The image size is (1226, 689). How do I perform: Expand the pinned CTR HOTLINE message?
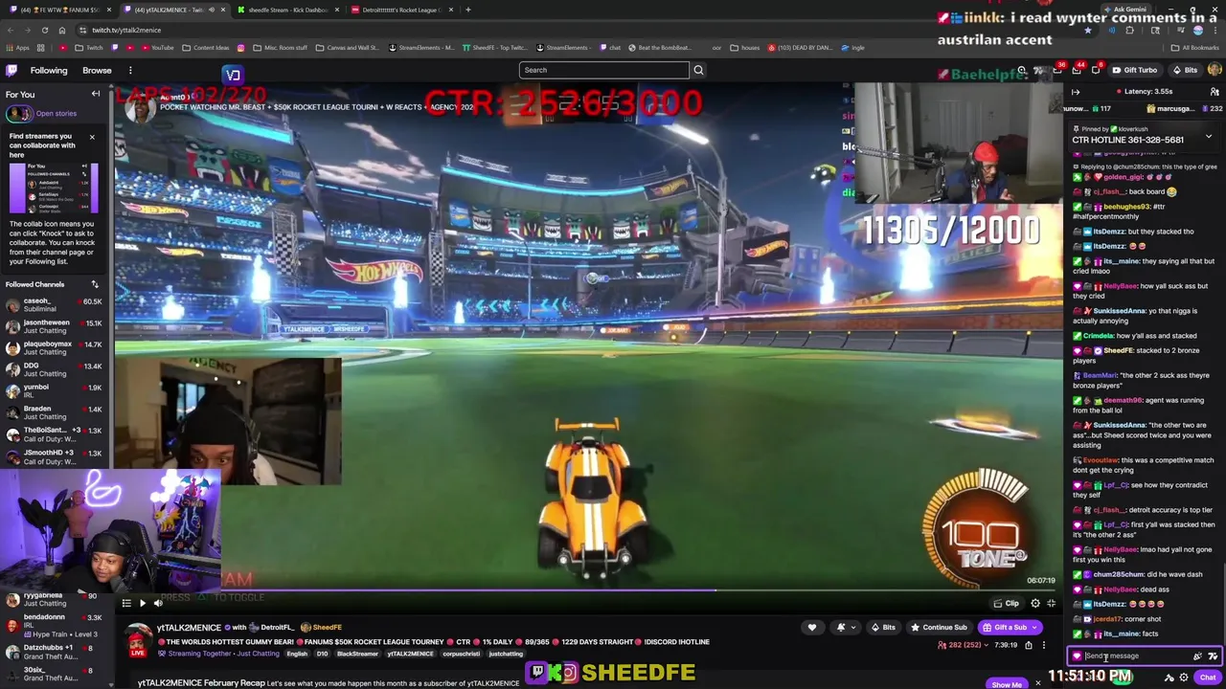[x=1208, y=137]
